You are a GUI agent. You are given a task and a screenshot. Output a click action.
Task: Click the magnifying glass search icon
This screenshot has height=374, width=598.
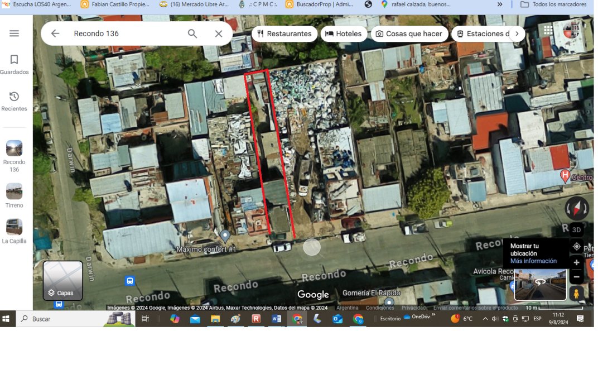[192, 33]
